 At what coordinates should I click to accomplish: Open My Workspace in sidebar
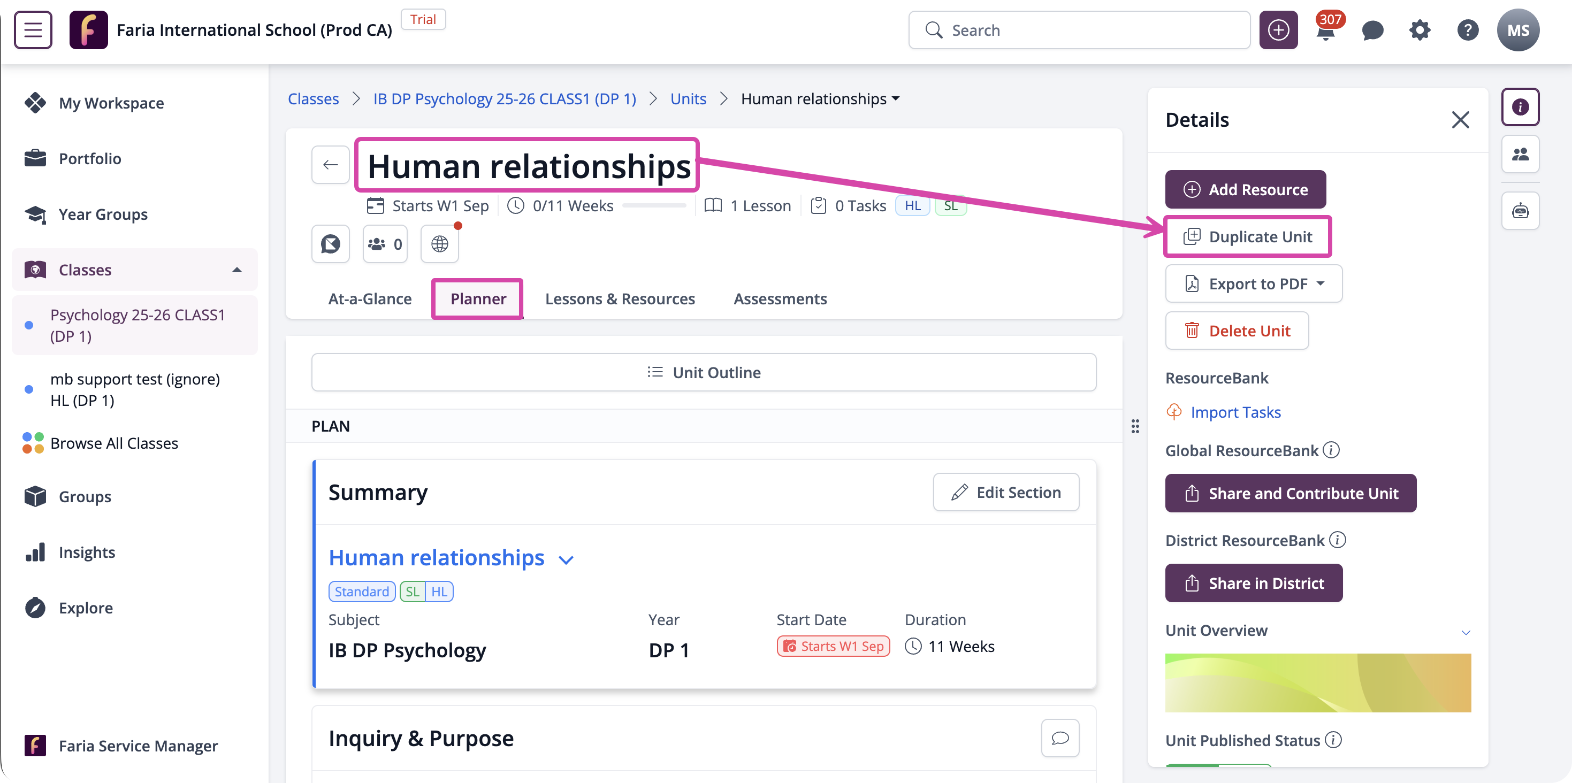pyautogui.click(x=134, y=103)
